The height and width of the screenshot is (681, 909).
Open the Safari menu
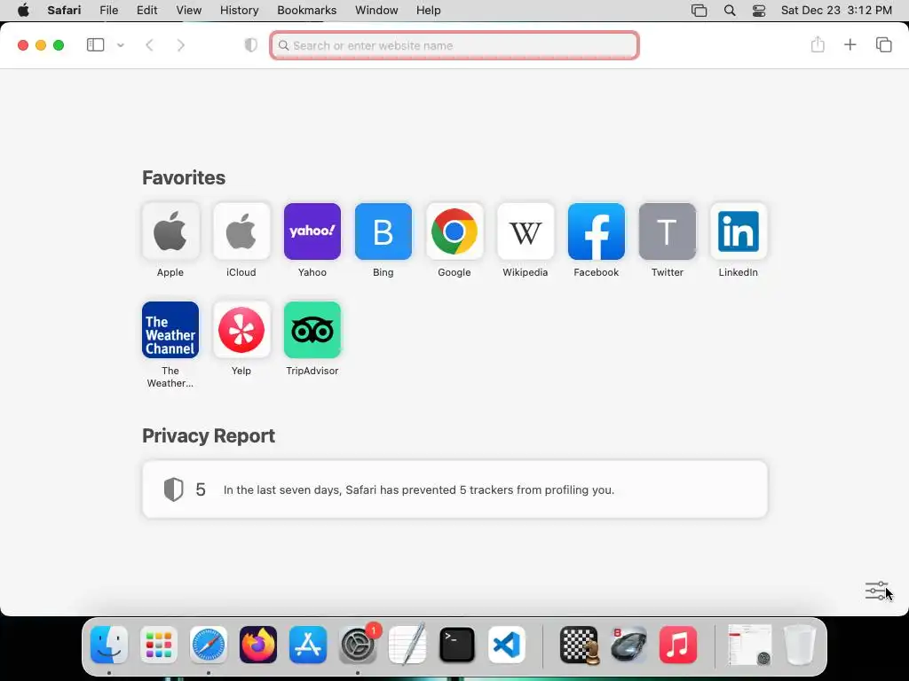coord(64,11)
